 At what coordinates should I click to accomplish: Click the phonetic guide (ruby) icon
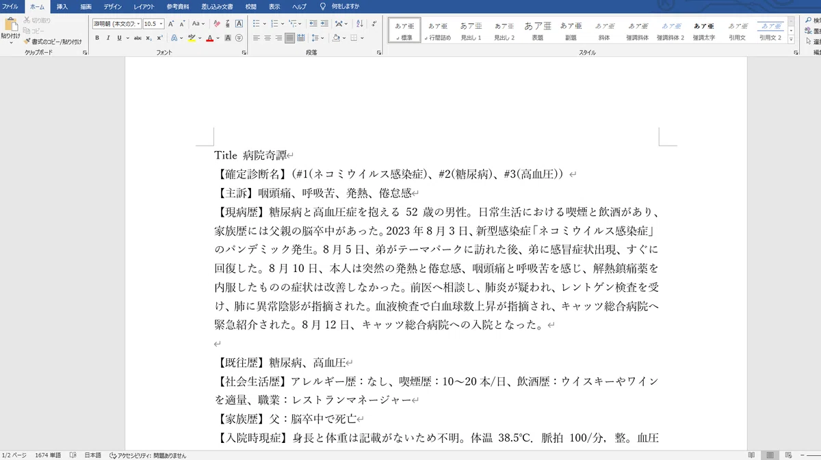(228, 24)
